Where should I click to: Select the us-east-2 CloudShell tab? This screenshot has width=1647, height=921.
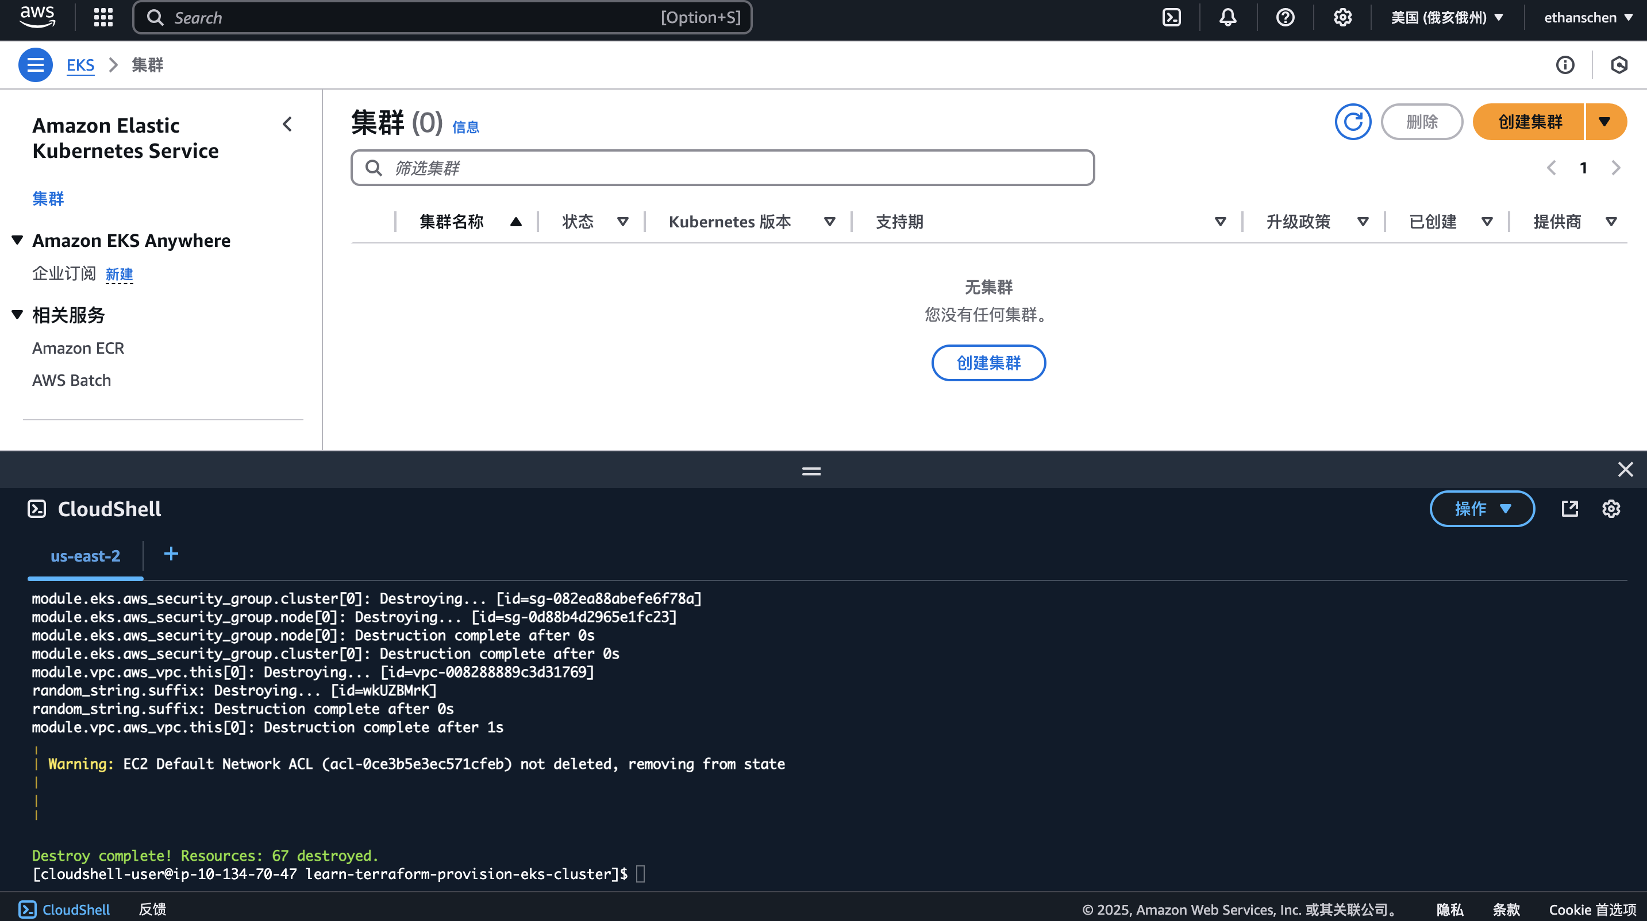pyautogui.click(x=85, y=556)
